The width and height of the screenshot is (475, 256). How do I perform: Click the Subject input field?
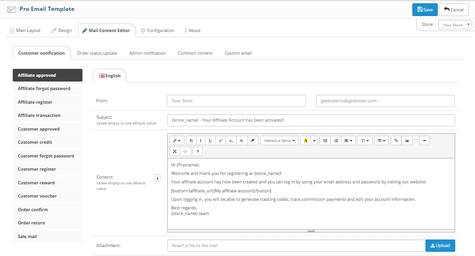[311, 120]
